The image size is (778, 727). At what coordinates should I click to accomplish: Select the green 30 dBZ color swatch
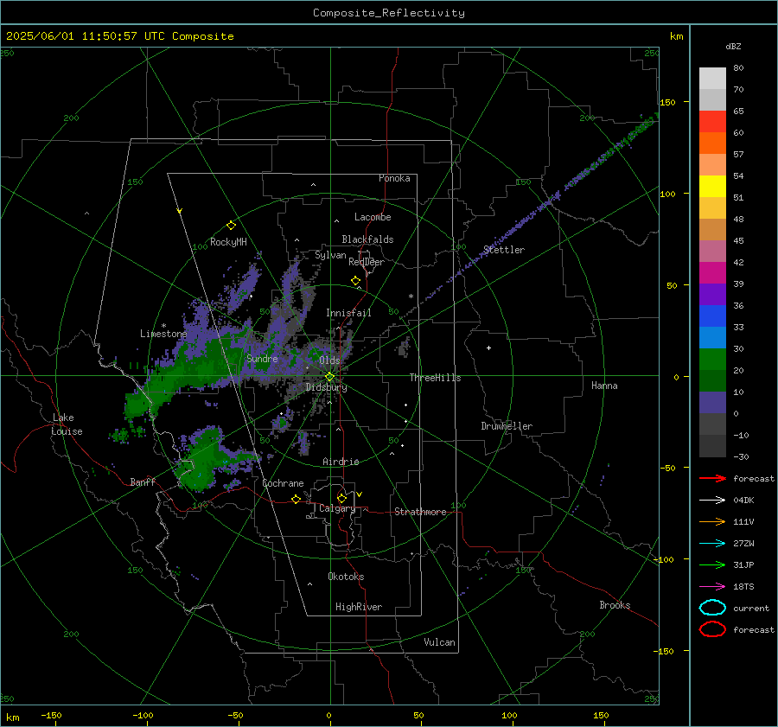pyautogui.click(x=712, y=359)
